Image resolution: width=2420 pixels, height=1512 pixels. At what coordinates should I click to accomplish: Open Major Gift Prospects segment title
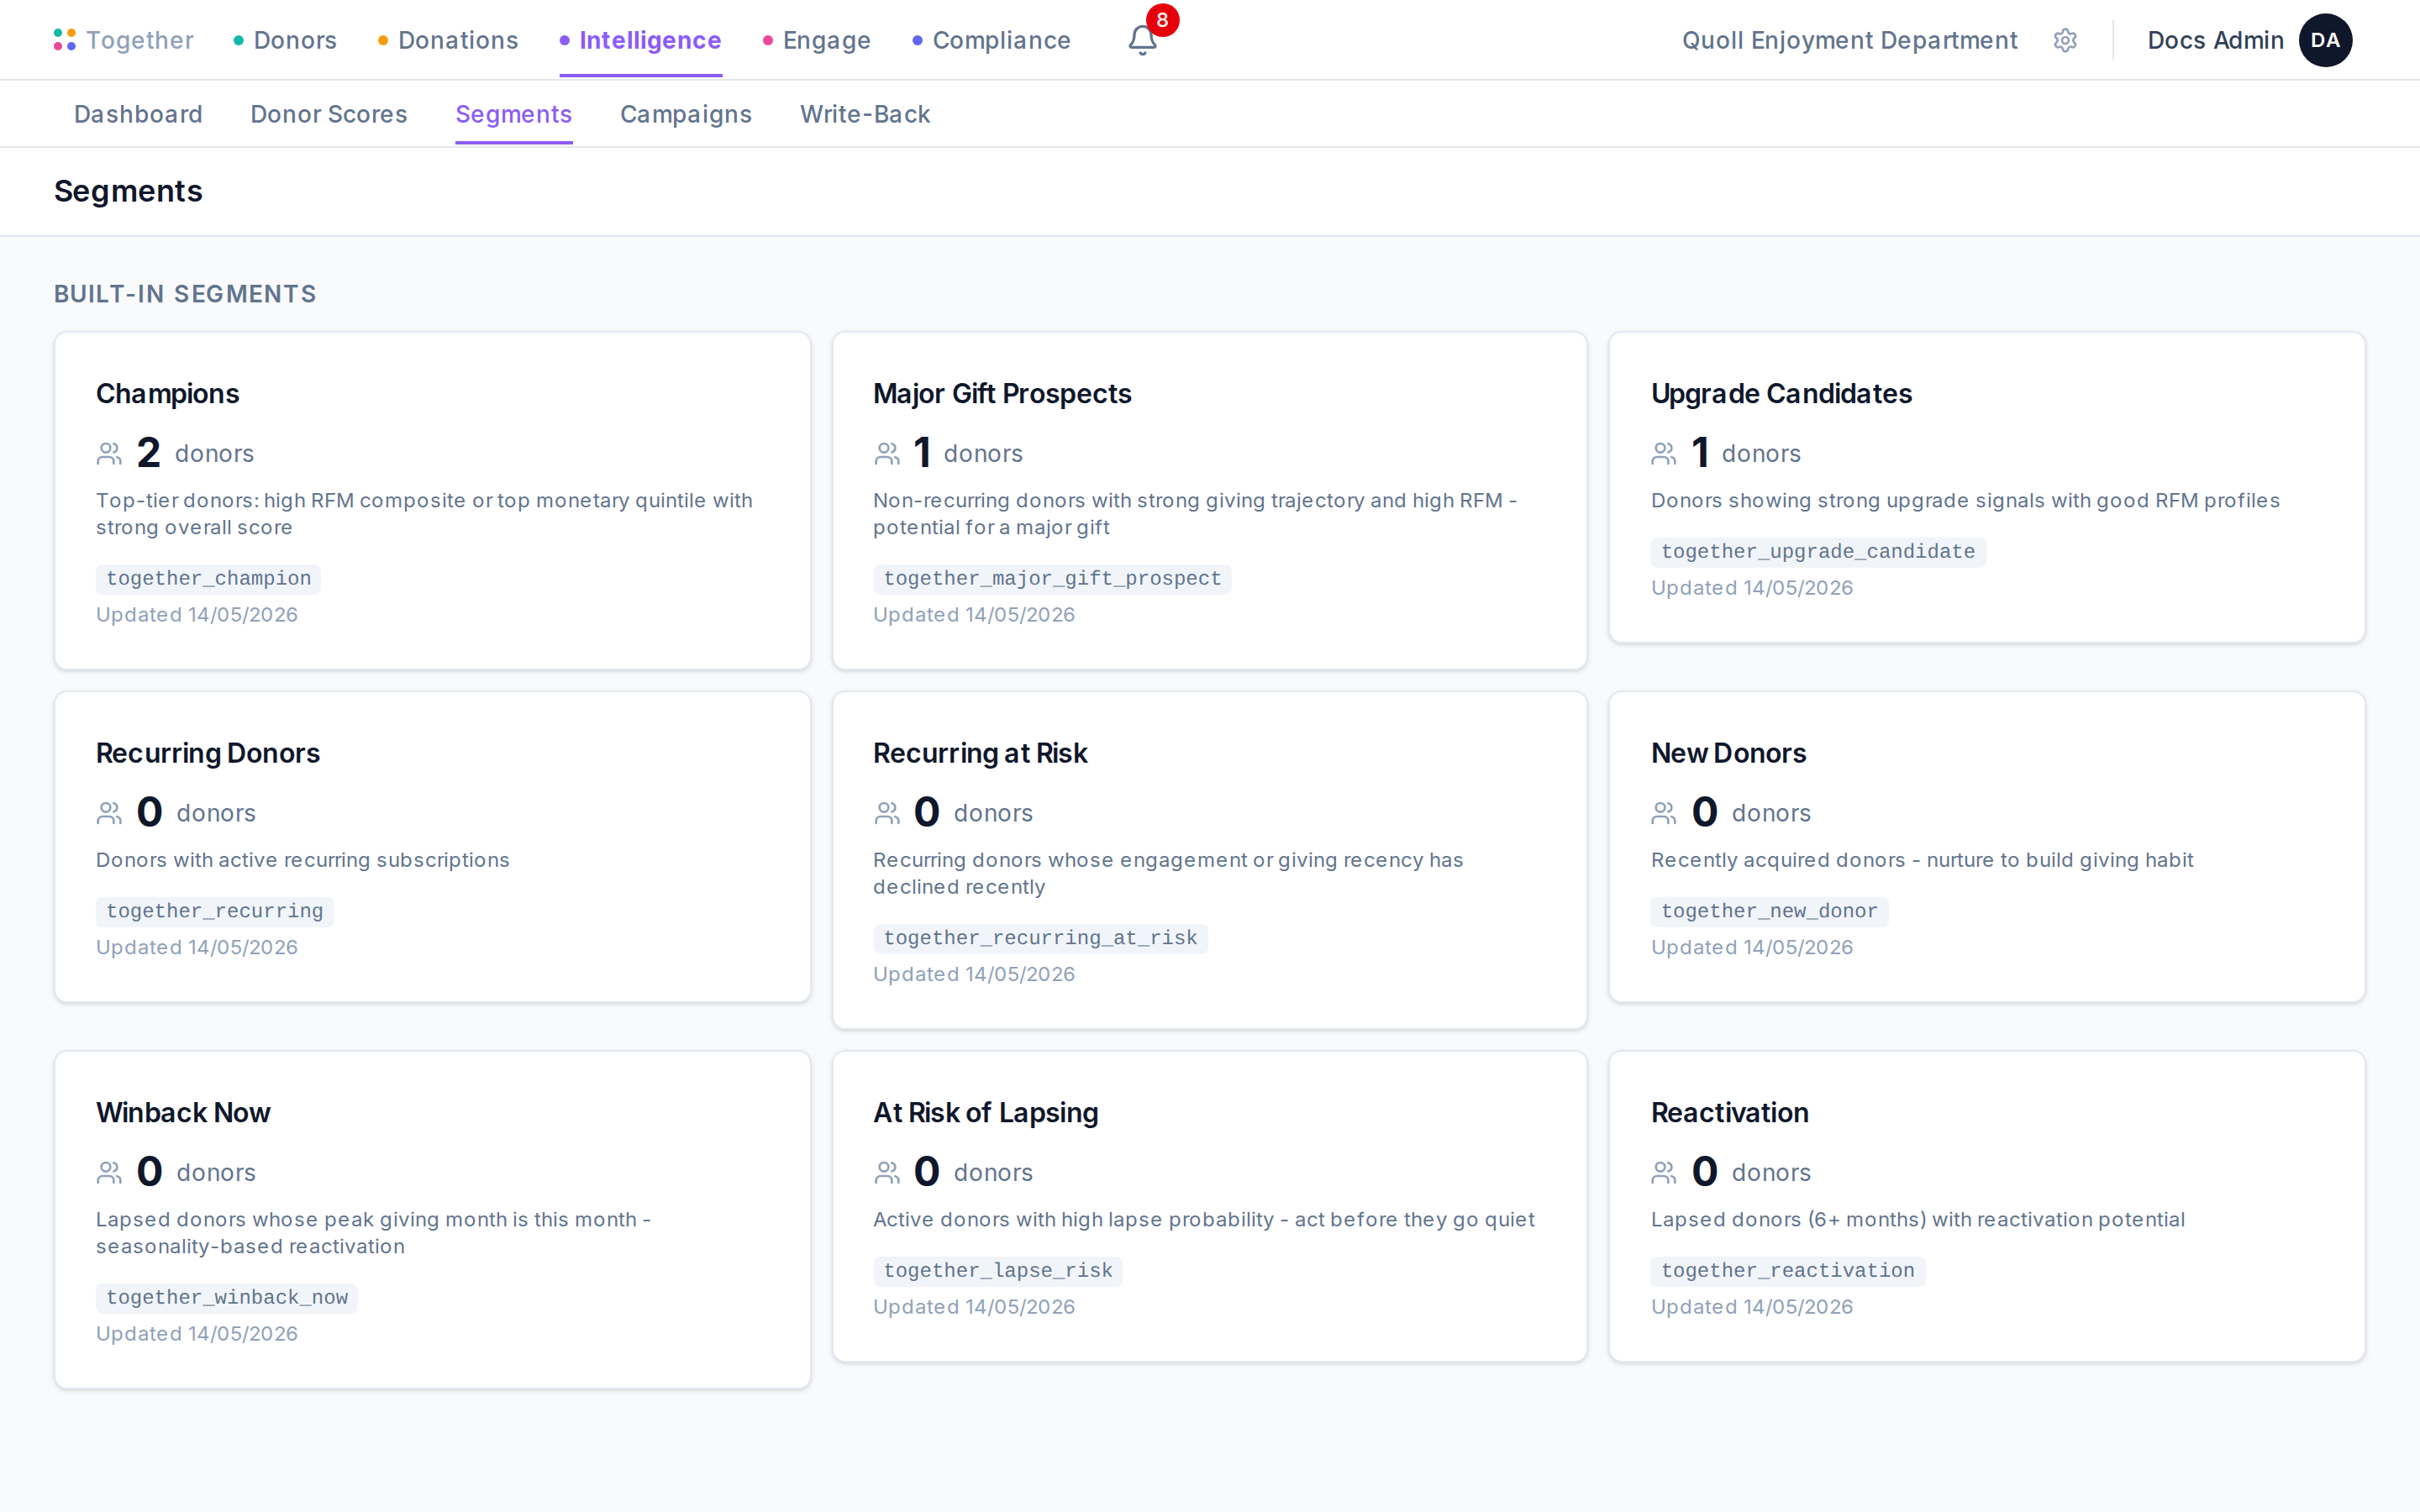click(1002, 394)
